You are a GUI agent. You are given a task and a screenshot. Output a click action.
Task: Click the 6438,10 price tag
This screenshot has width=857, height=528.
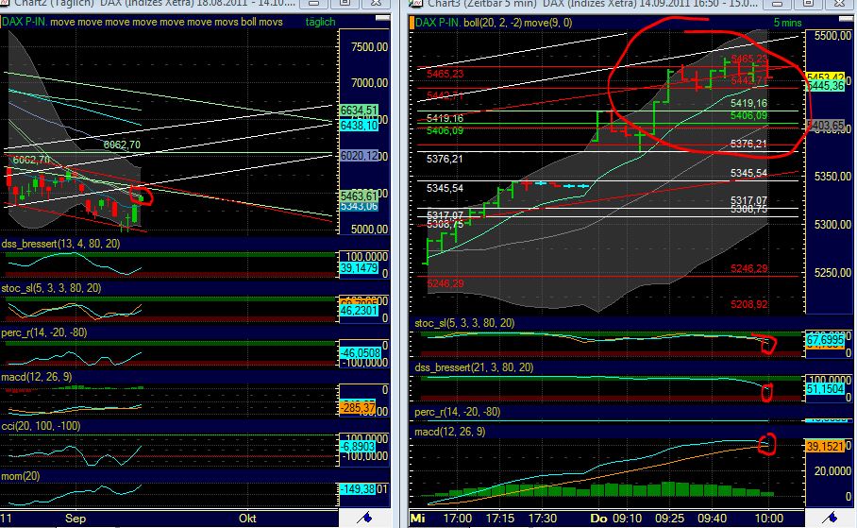(359, 126)
